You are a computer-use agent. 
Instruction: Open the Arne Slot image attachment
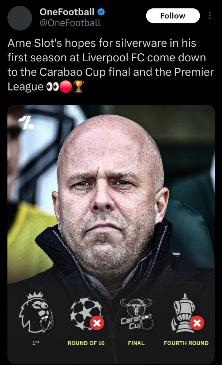click(x=111, y=234)
